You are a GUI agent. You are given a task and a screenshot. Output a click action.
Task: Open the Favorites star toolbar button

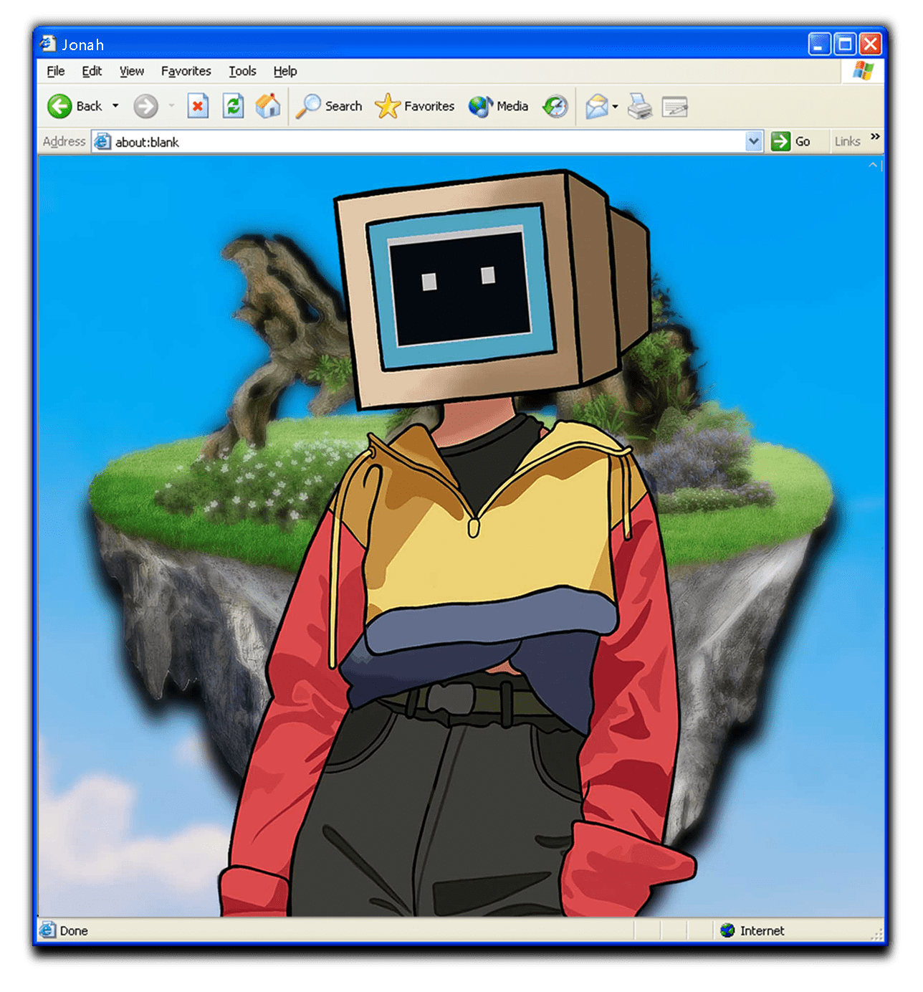click(414, 106)
